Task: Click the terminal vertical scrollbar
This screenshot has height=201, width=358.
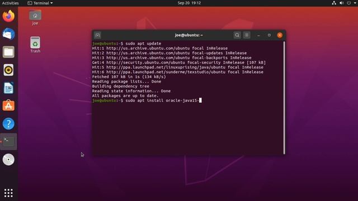Action: coord(284,98)
